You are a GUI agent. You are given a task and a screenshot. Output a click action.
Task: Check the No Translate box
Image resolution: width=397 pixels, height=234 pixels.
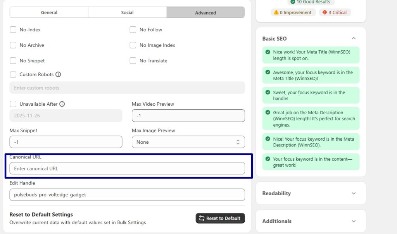(x=133, y=61)
